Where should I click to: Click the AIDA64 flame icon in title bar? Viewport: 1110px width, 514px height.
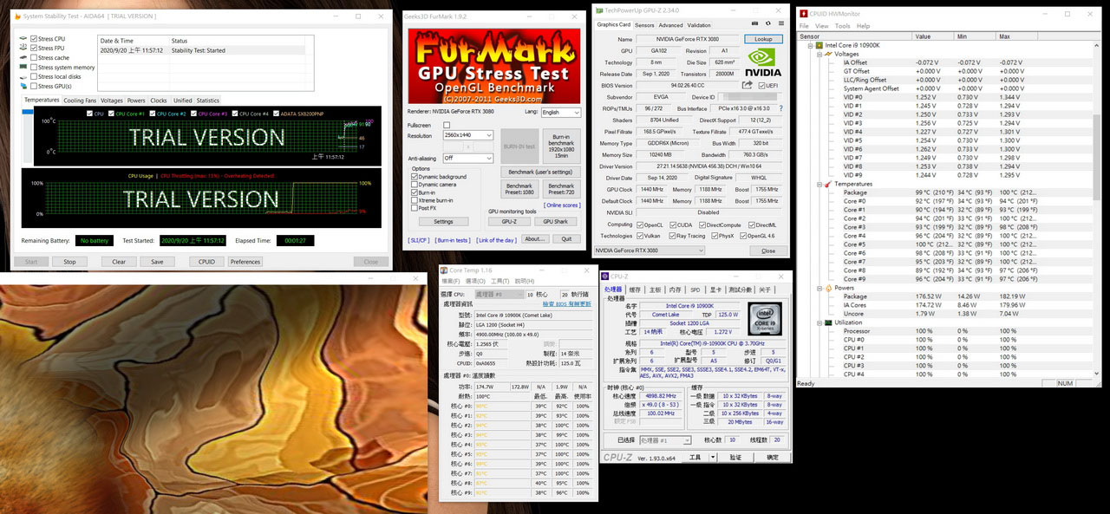click(x=17, y=16)
